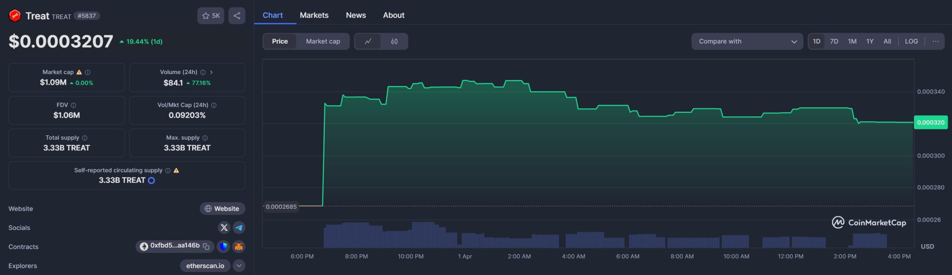Click the Treat coin logo icon

[15, 16]
